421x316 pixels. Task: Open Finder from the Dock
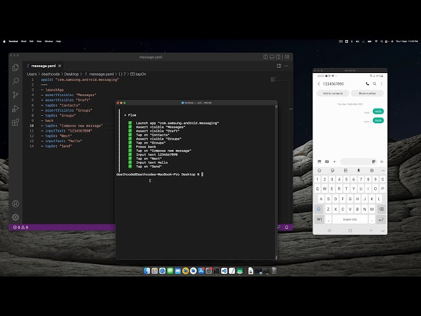147,271
